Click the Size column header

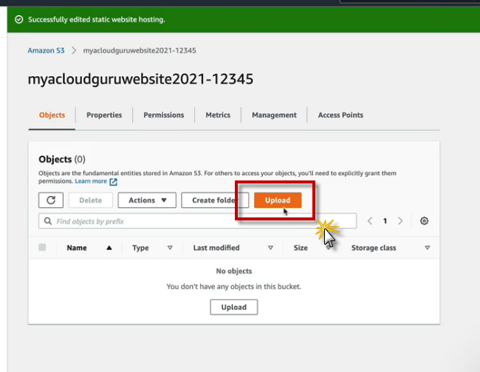(301, 248)
